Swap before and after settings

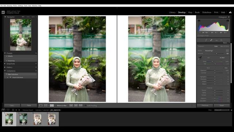click(80, 106)
